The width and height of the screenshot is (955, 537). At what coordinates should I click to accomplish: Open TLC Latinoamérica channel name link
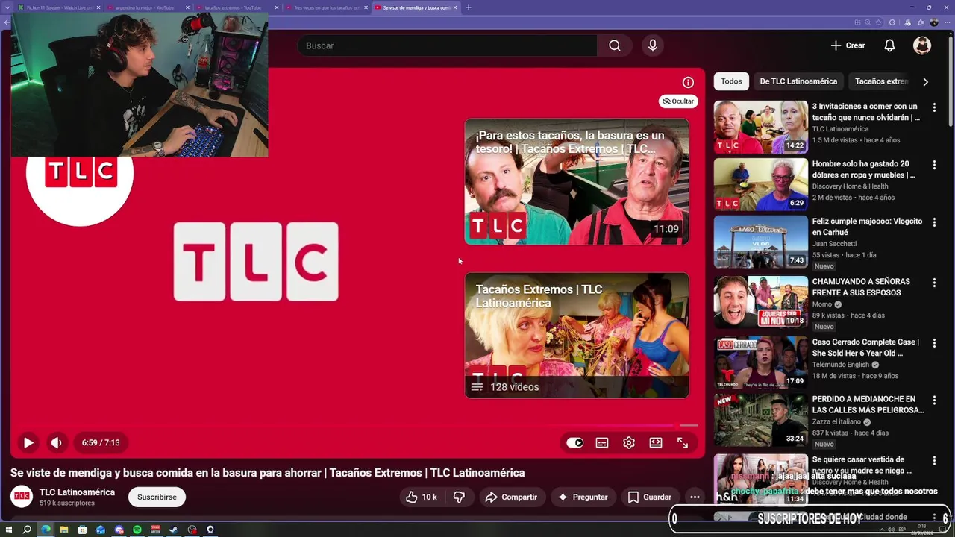(x=77, y=492)
